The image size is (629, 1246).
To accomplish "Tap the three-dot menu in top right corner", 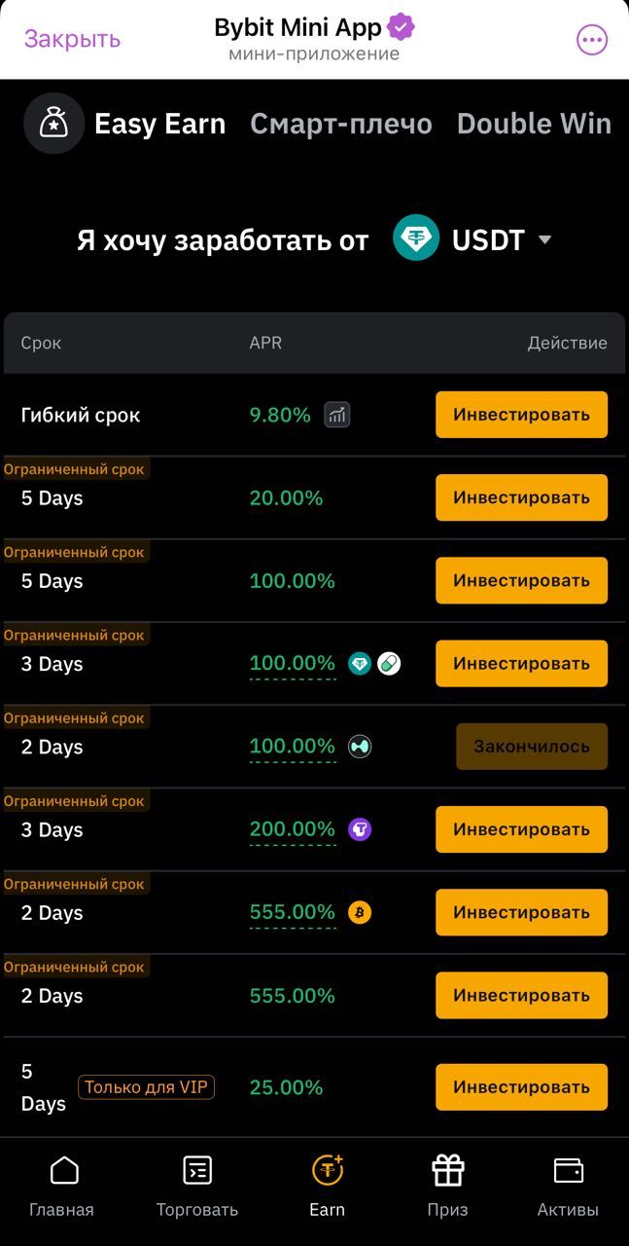I will pyautogui.click(x=591, y=39).
